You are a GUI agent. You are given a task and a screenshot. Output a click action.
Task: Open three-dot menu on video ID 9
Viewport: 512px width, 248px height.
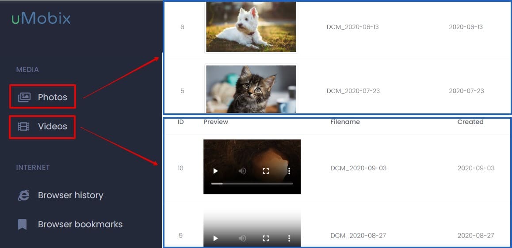(289, 238)
